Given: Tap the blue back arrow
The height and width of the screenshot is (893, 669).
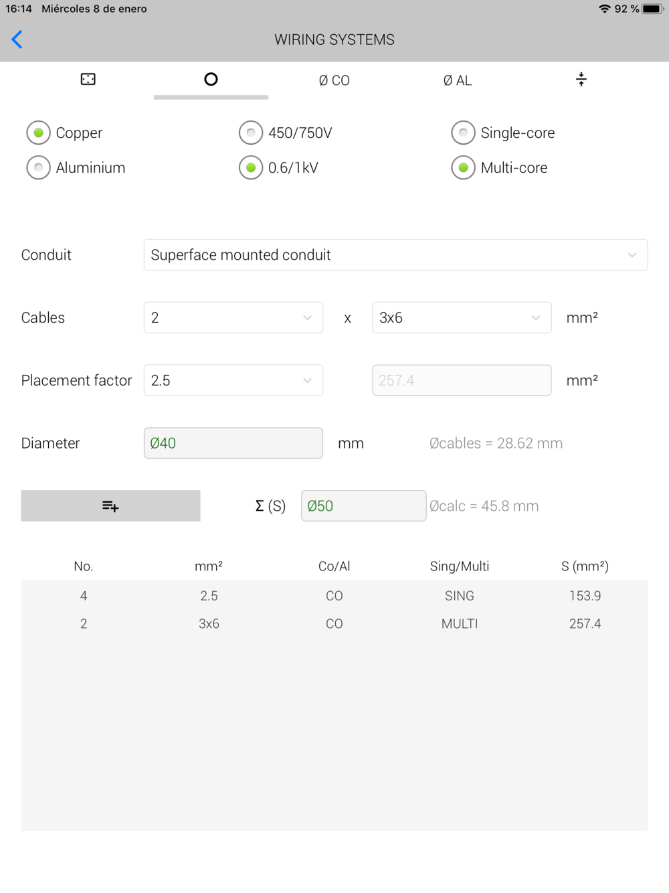Looking at the screenshot, I should [x=17, y=39].
